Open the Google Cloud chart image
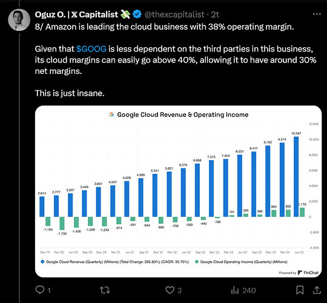This screenshot has width=327, height=303. (x=178, y=191)
